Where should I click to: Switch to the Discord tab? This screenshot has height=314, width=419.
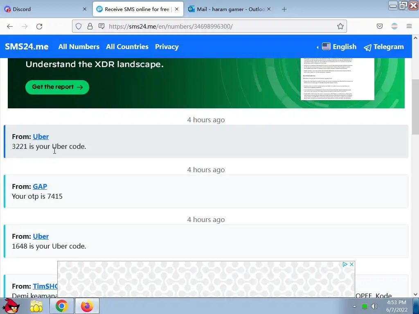[45, 9]
